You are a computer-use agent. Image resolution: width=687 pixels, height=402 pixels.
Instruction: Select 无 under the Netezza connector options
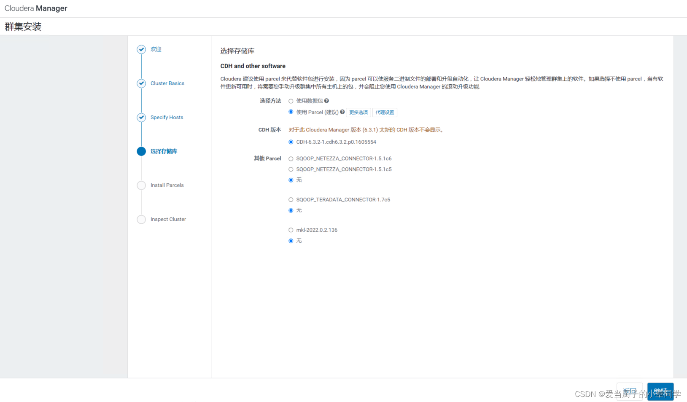(291, 180)
